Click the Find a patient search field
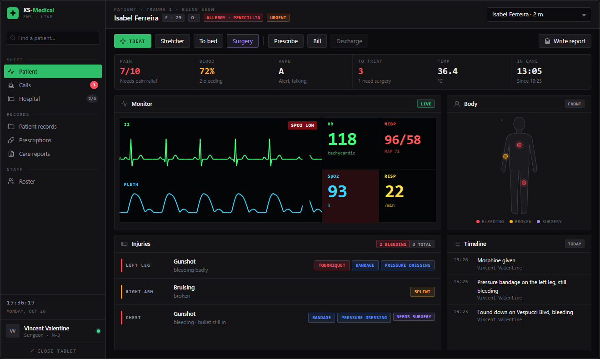The height and width of the screenshot is (359, 600). coord(53,38)
